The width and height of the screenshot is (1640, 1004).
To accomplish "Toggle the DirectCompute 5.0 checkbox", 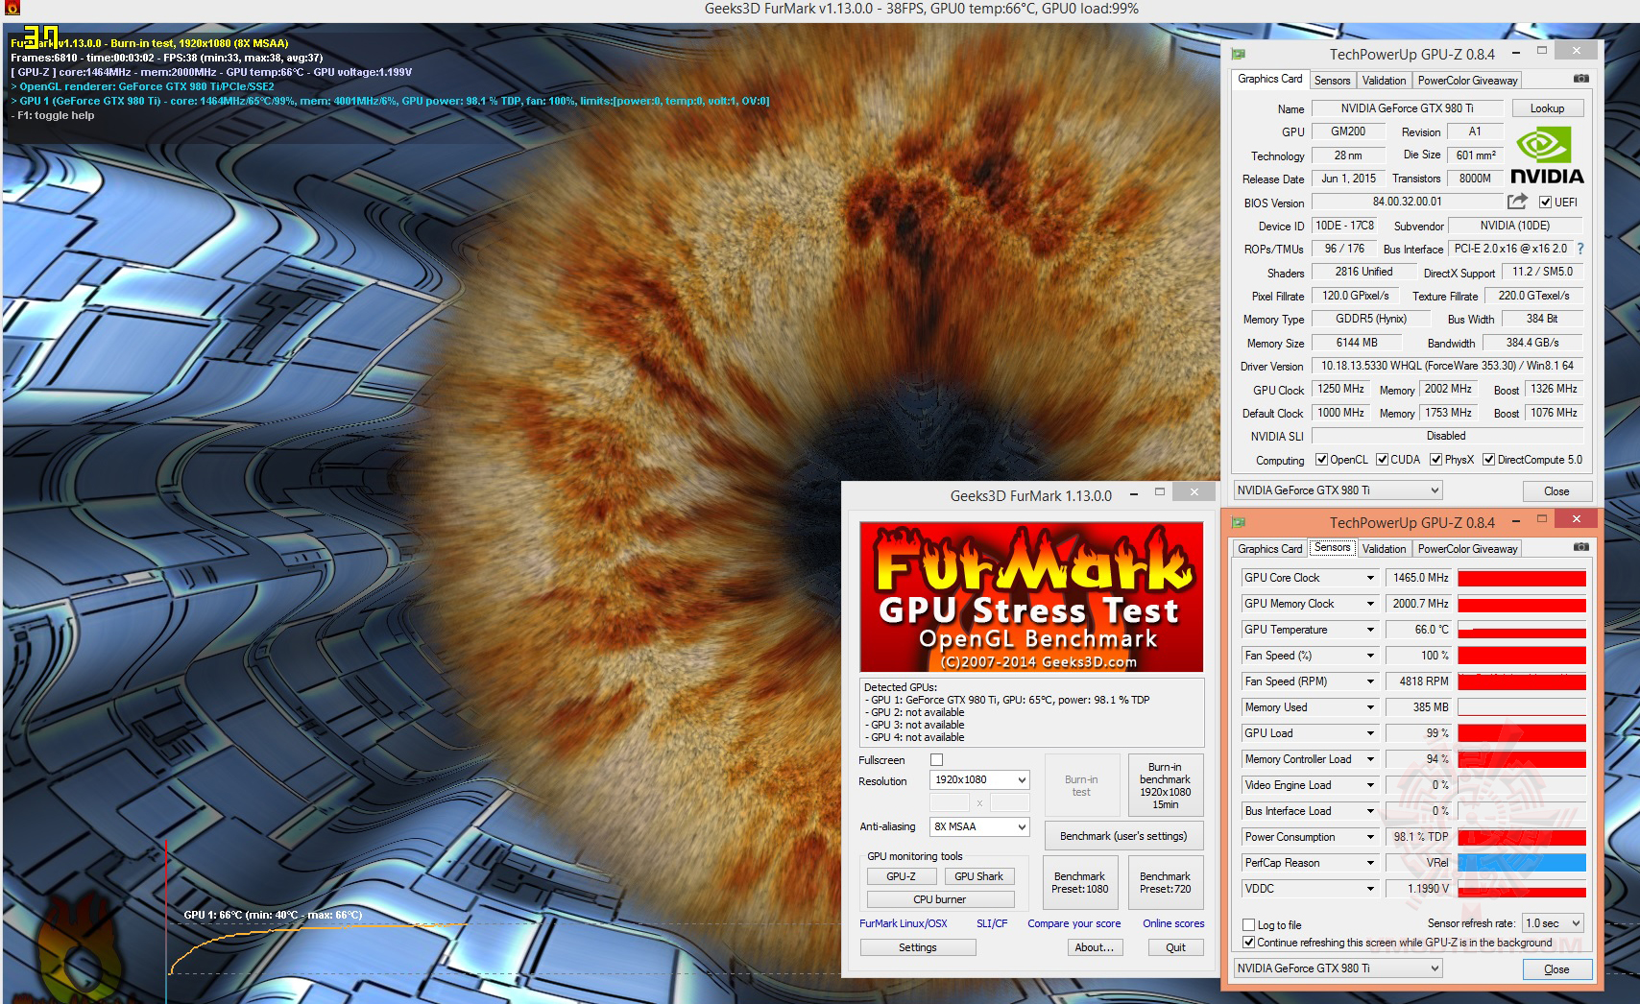I will point(1488,460).
